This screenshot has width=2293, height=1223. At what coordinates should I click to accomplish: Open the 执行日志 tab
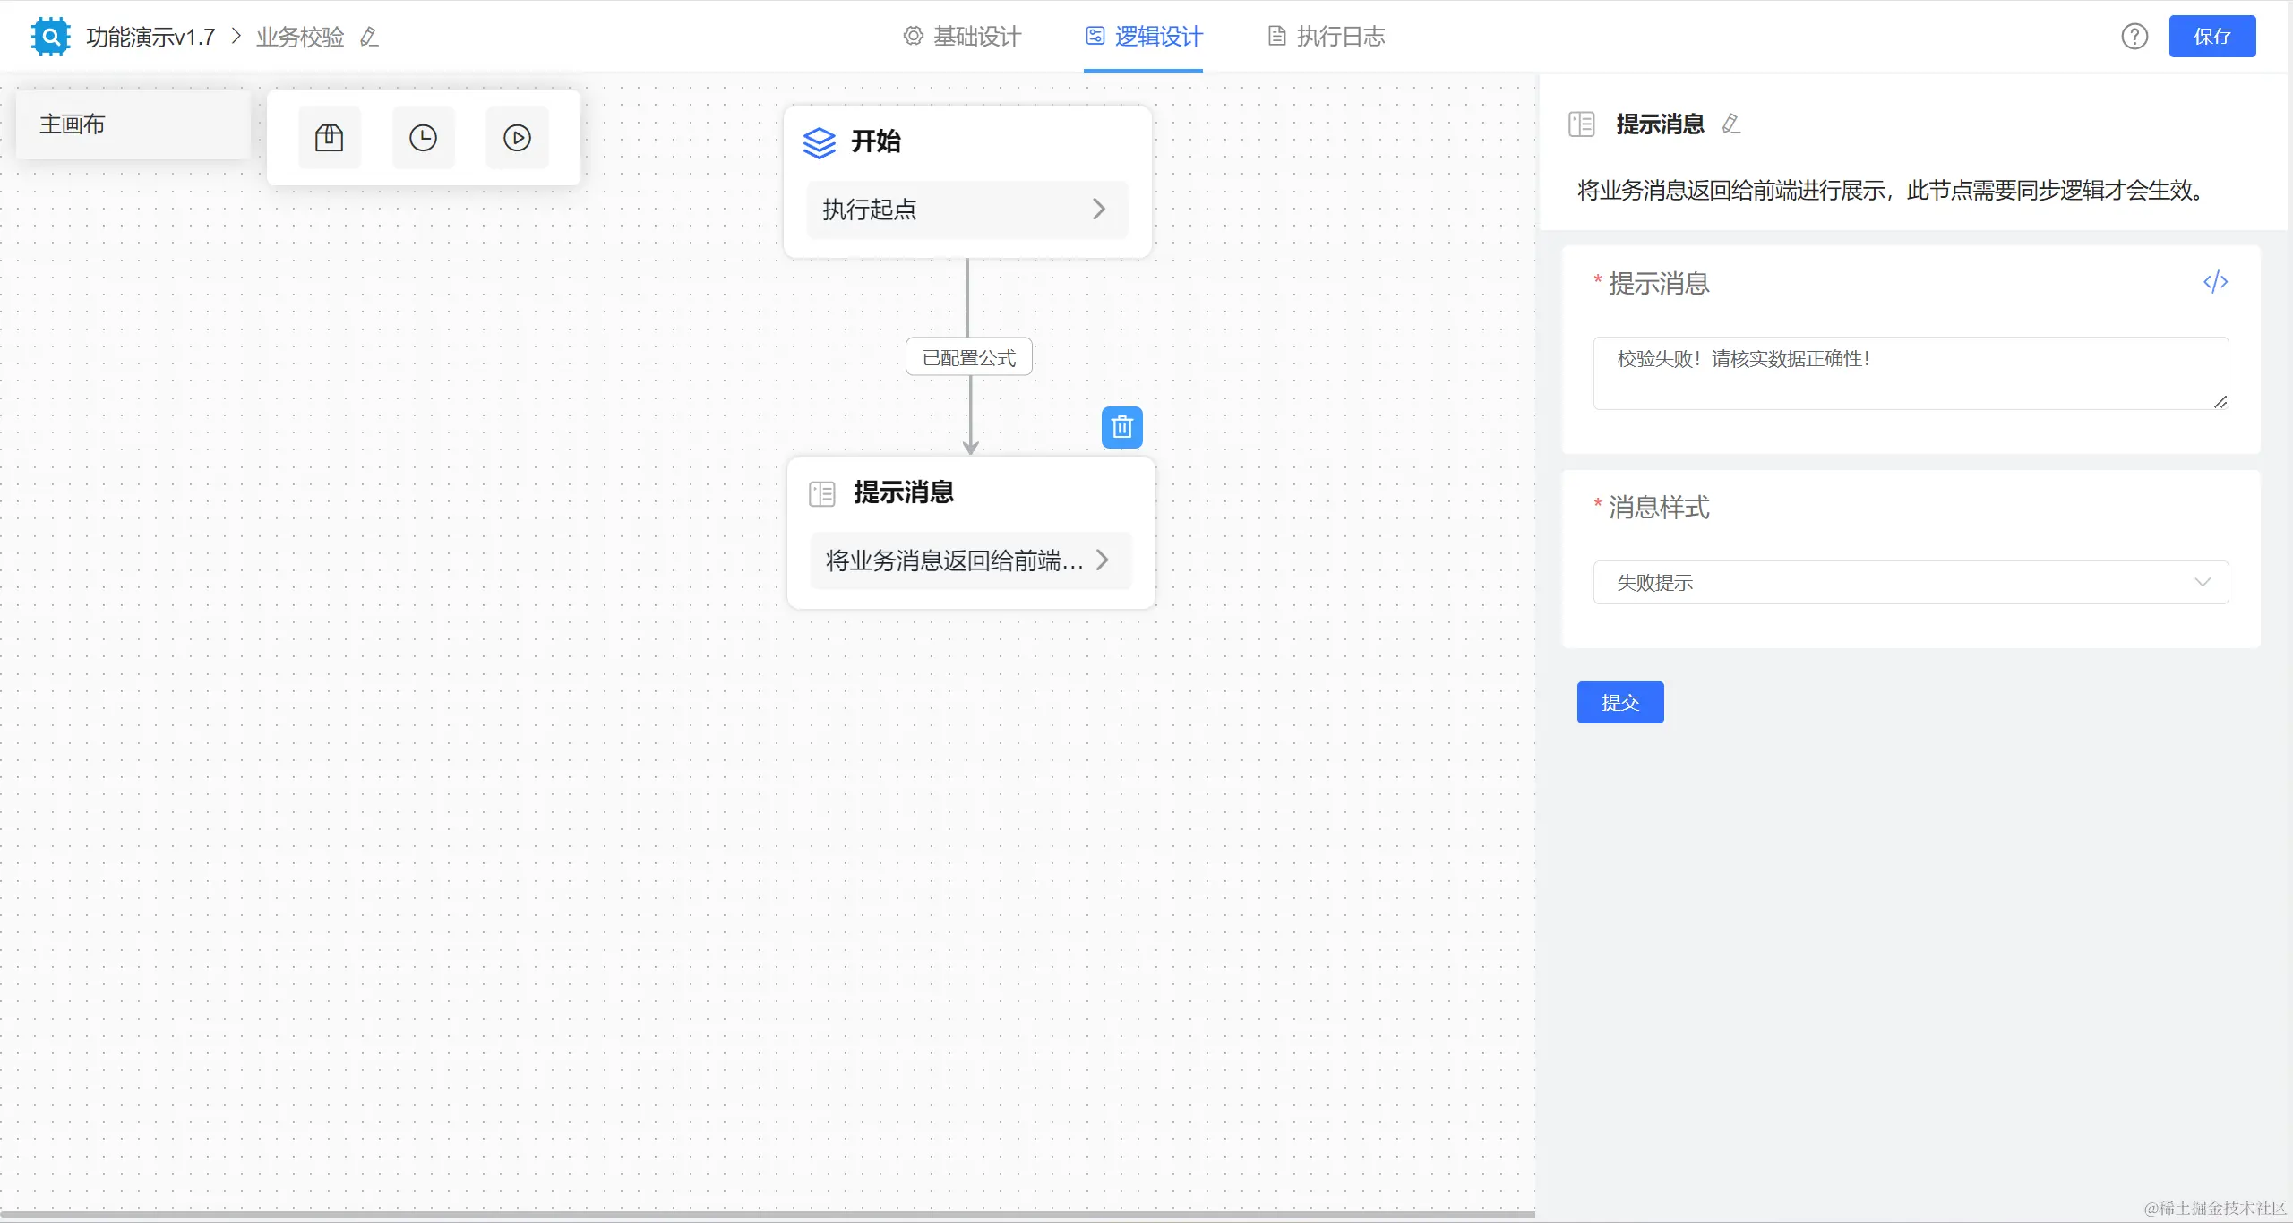tap(1327, 37)
